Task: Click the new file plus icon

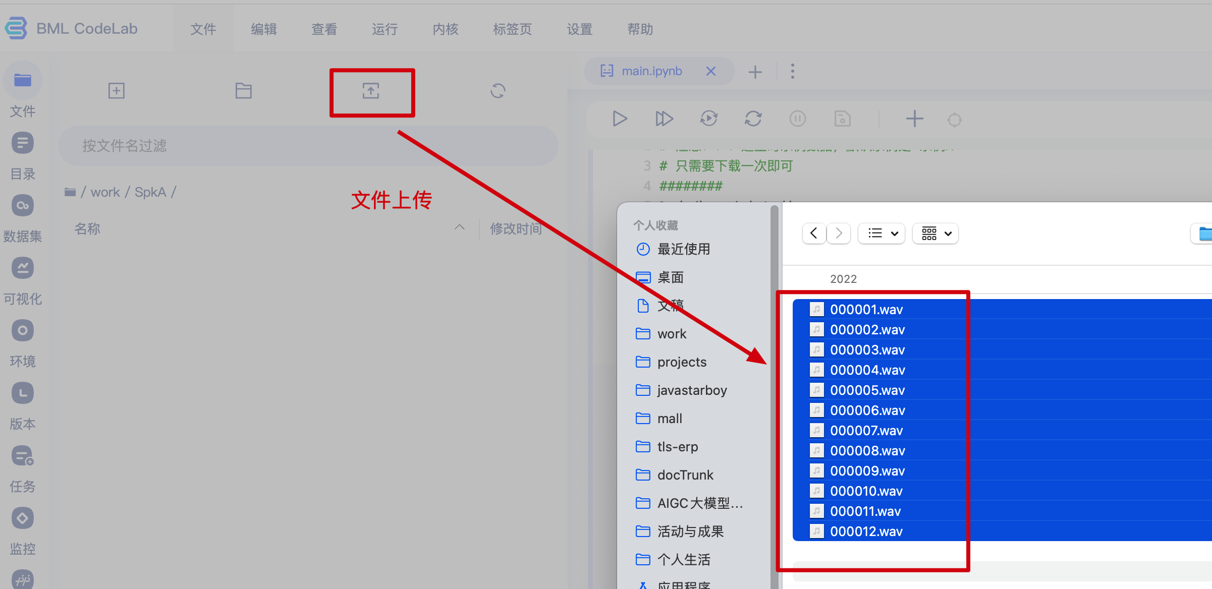Action: [117, 91]
